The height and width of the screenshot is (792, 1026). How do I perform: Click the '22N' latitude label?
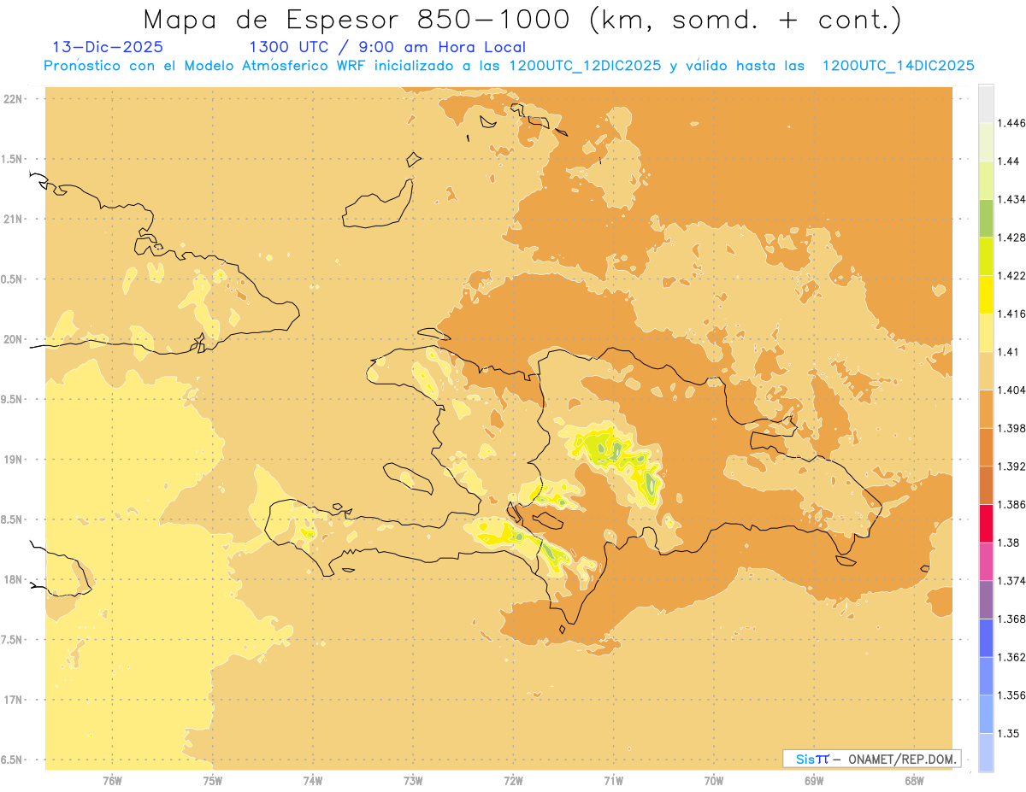coord(15,99)
